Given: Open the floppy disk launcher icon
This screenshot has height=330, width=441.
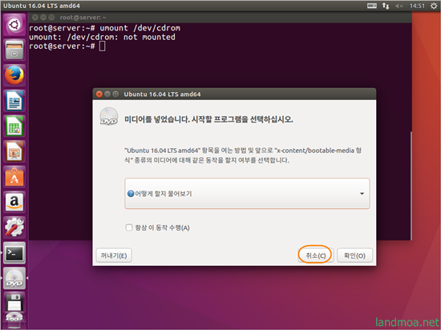Looking at the screenshot, I should pyautogui.click(x=14, y=302).
